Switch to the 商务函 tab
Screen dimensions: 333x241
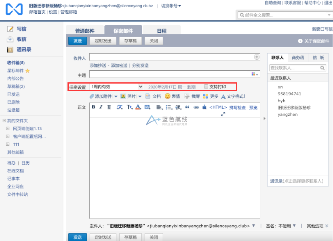point(298,57)
